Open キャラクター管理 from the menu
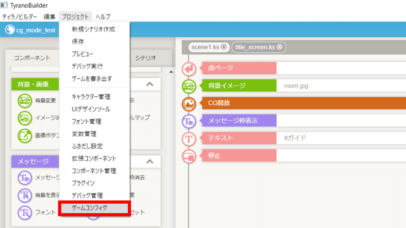 (94, 97)
